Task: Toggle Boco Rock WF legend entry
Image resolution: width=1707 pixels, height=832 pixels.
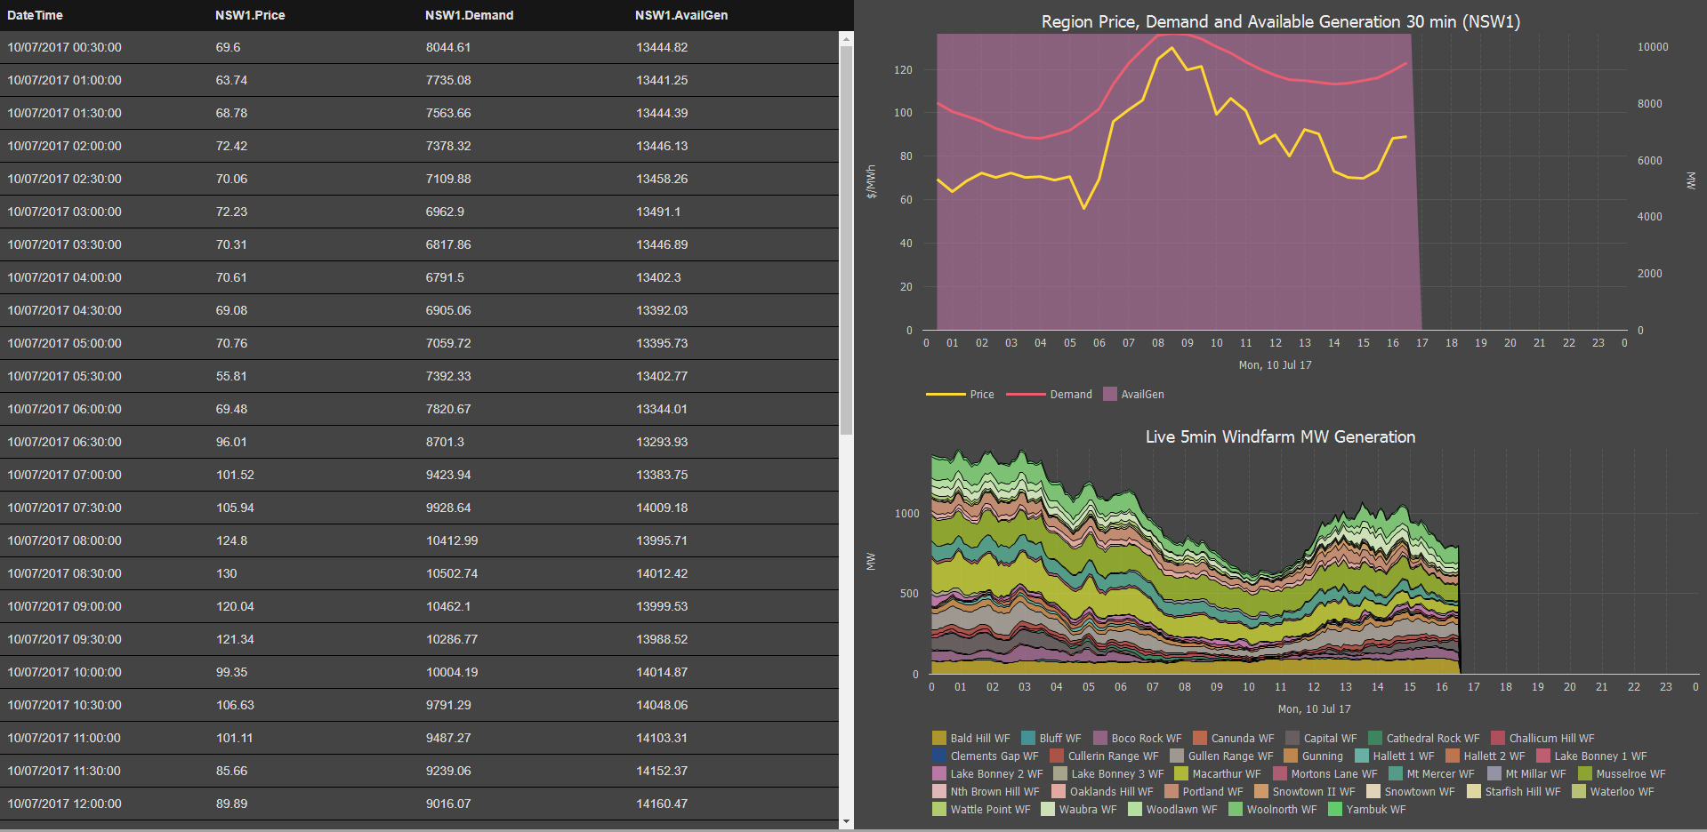Action: click(1137, 739)
